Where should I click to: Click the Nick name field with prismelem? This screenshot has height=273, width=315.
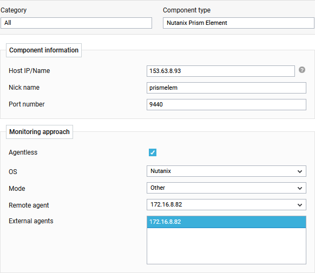[226, 88]
